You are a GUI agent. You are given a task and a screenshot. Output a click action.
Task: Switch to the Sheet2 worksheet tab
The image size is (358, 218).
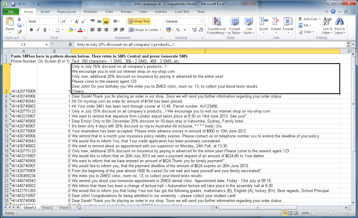point(47,208)
